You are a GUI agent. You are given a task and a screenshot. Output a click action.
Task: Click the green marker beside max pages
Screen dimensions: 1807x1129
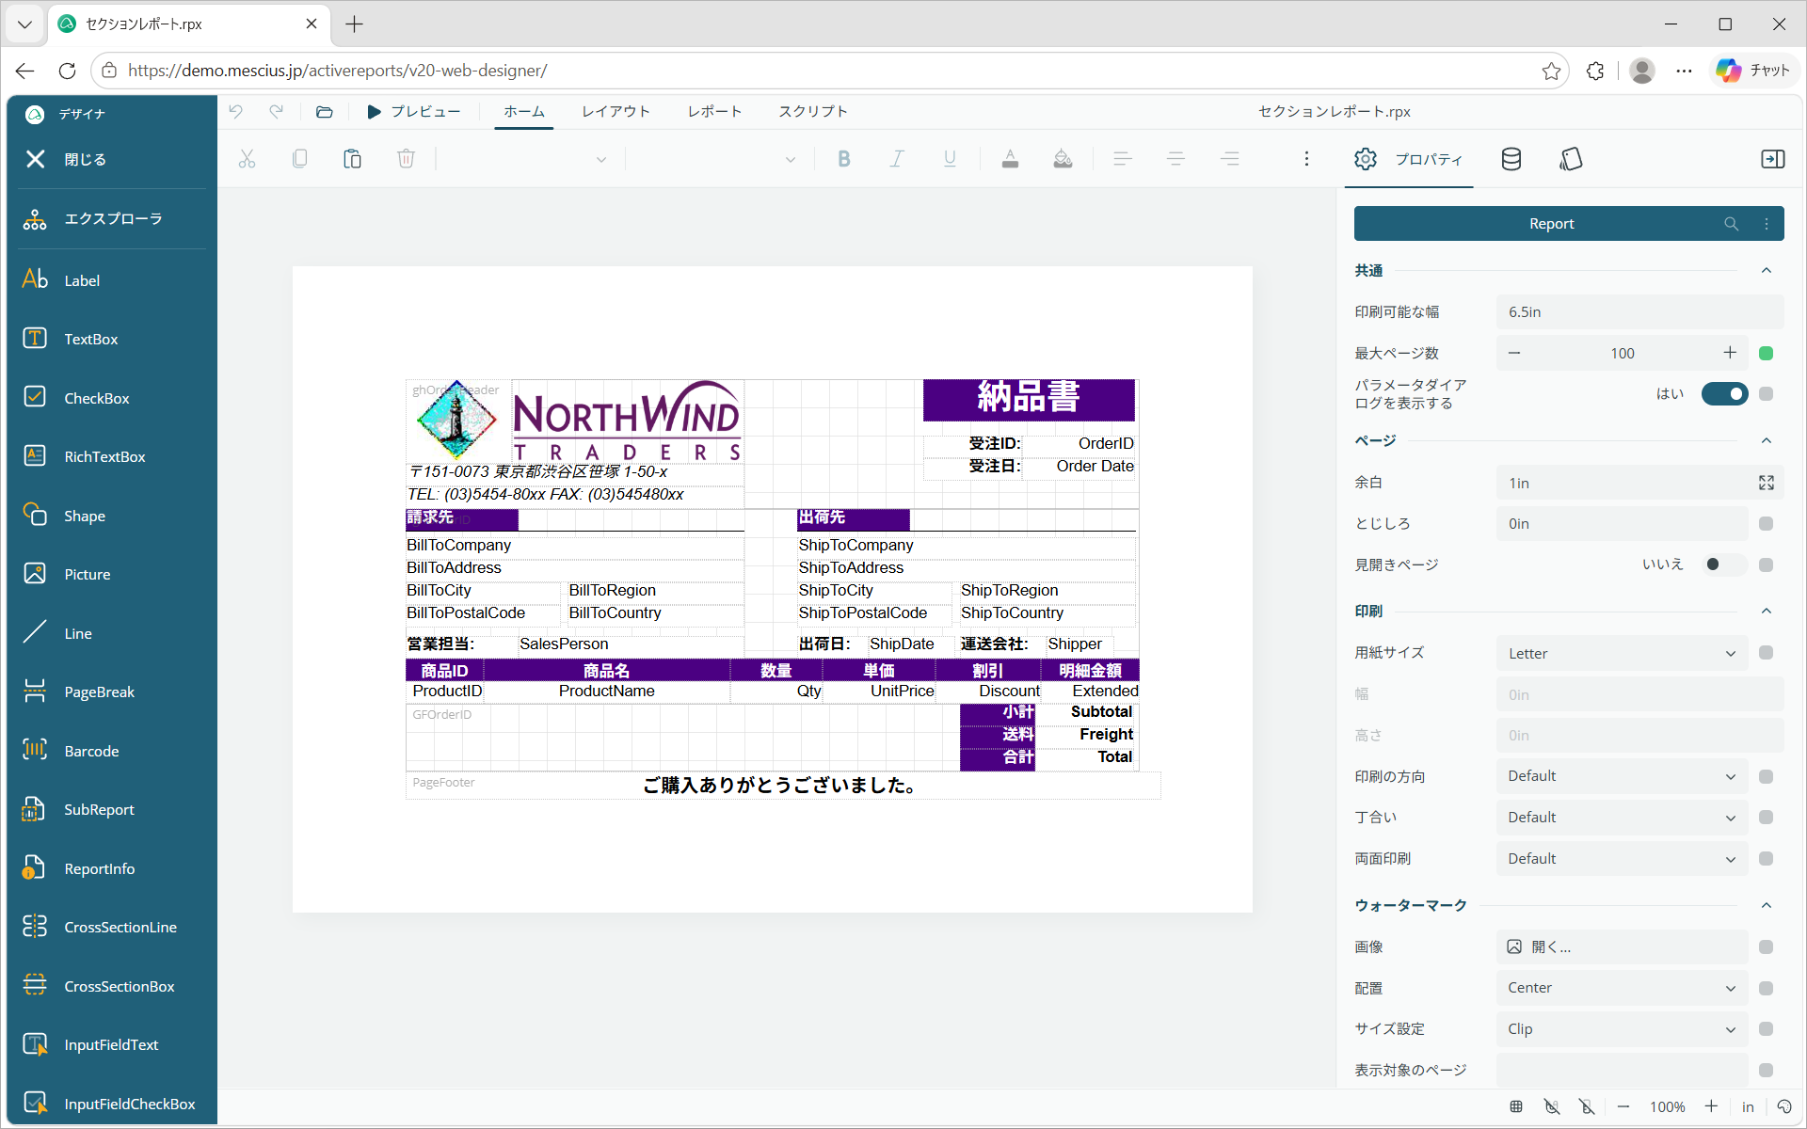[1767, 354]
